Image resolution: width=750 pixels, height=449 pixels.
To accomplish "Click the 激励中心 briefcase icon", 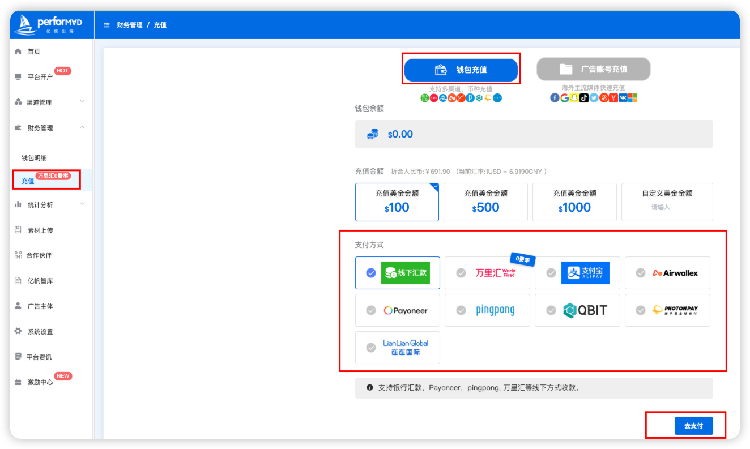I will pos(18,382).
